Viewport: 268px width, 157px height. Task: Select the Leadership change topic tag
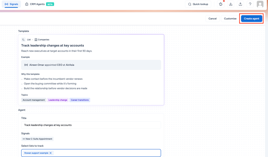pyautogui.click(x=58, y=100)
